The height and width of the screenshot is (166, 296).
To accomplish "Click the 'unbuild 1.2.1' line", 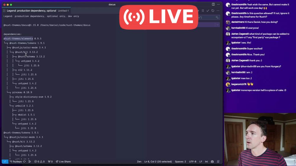I will (x=24, y=106).
